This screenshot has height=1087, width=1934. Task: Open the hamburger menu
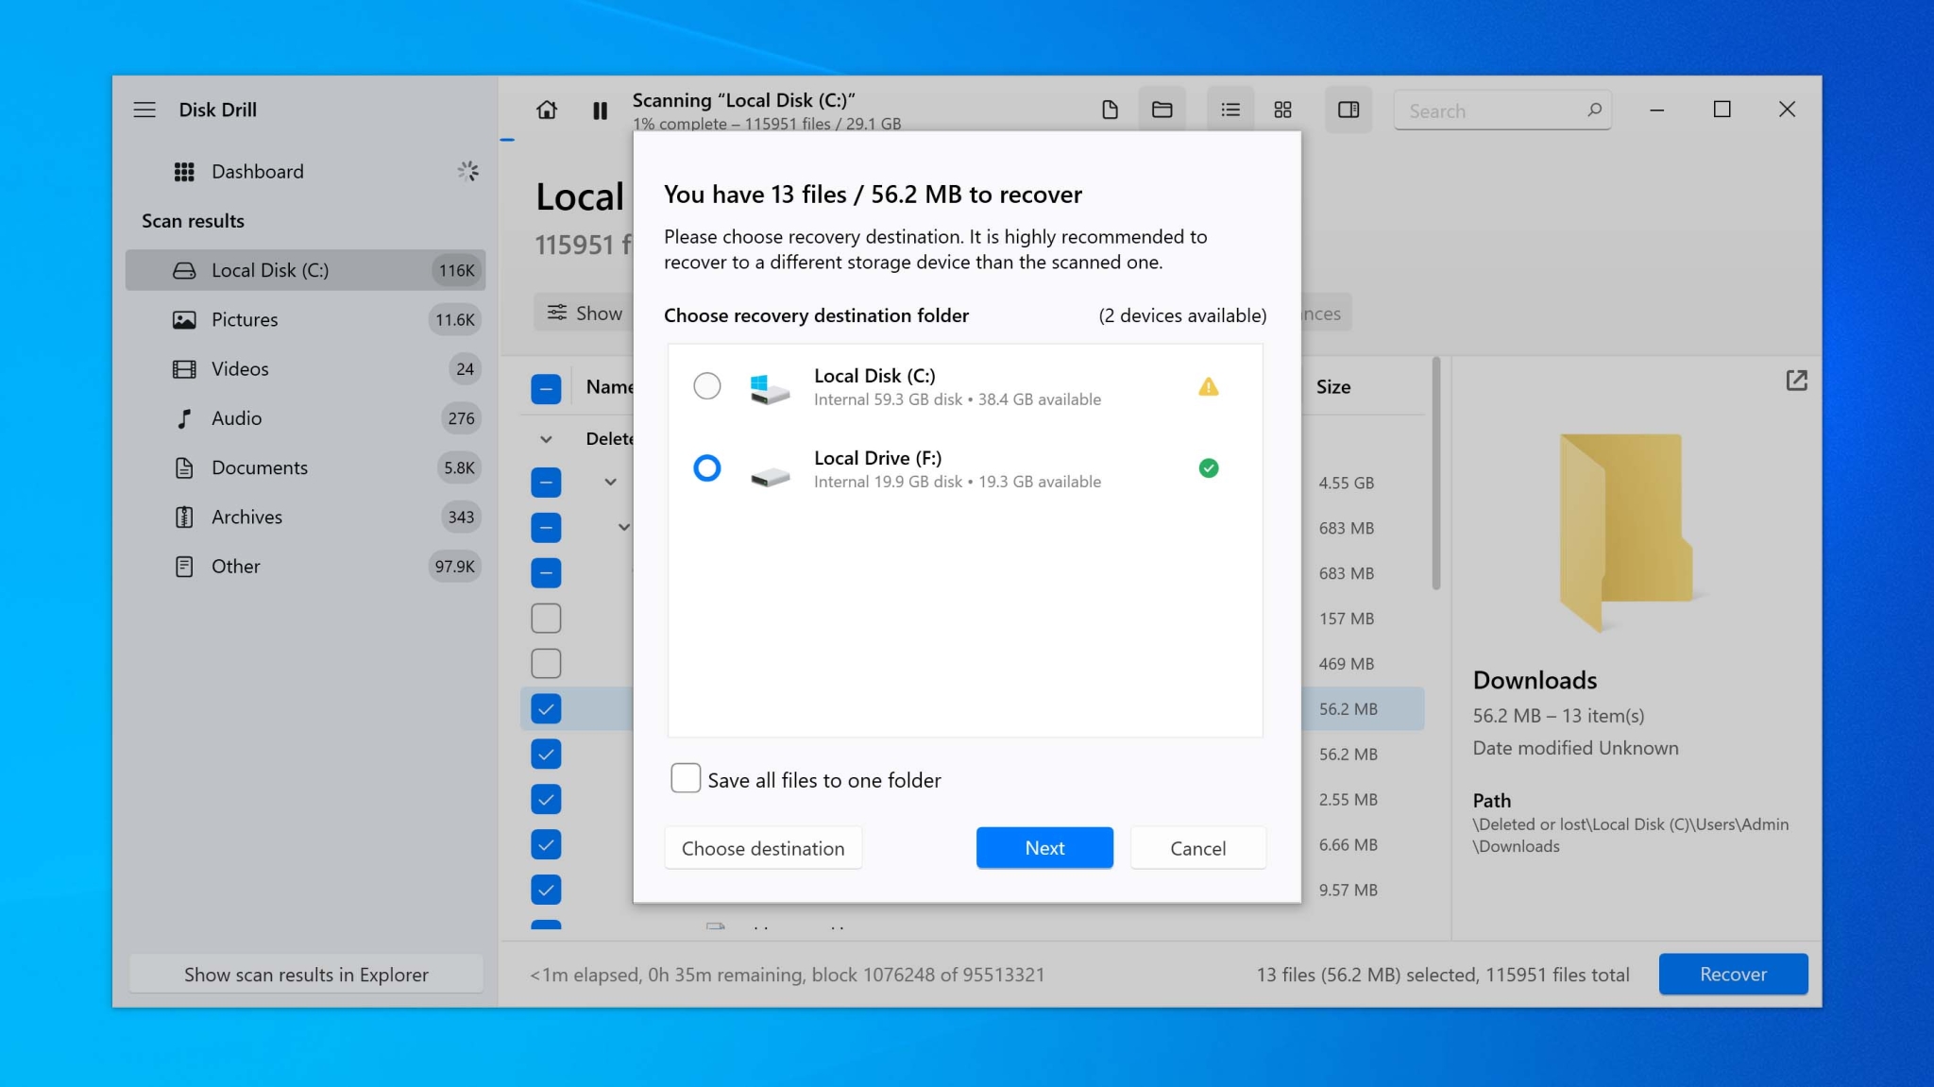click(145, 110)
